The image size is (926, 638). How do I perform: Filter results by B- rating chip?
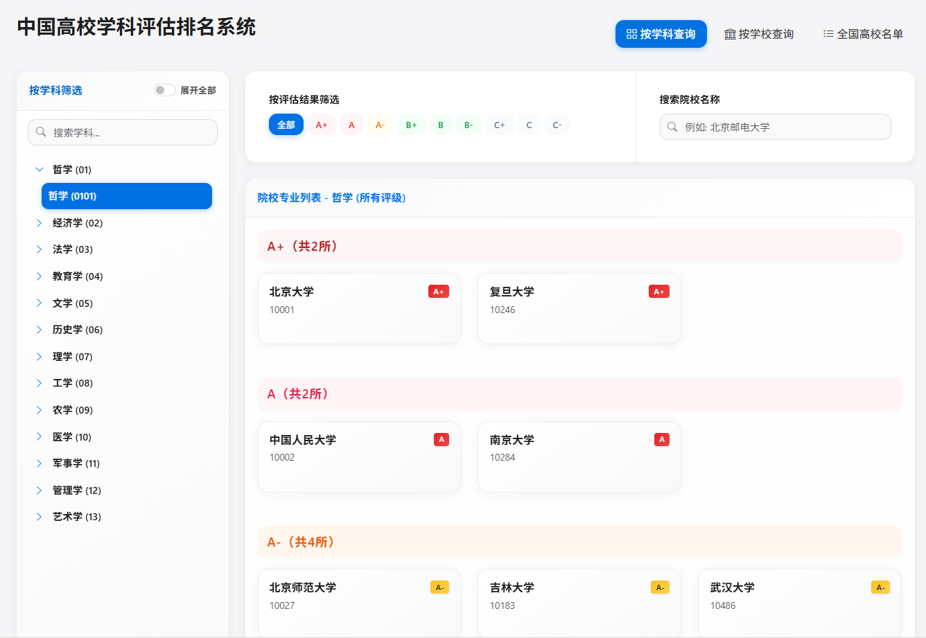click(469, 125)
